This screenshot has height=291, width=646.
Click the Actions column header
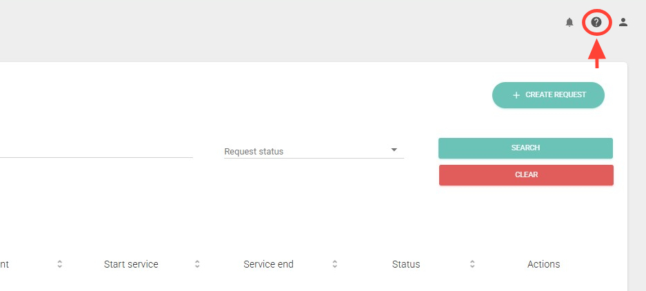coord(543,264)
